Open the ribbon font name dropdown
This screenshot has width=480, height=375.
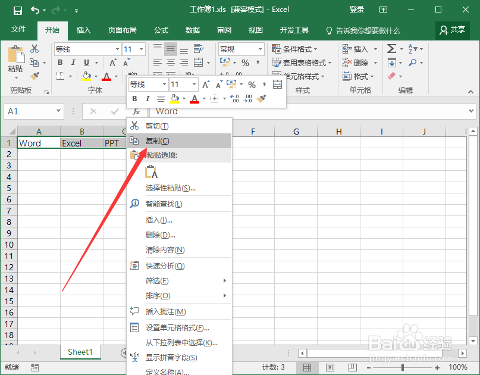coord(117,49)
